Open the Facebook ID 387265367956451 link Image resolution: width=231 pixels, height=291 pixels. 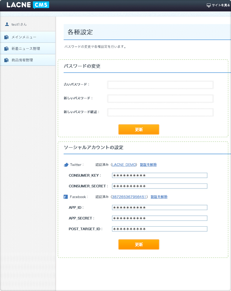[129, 197]
